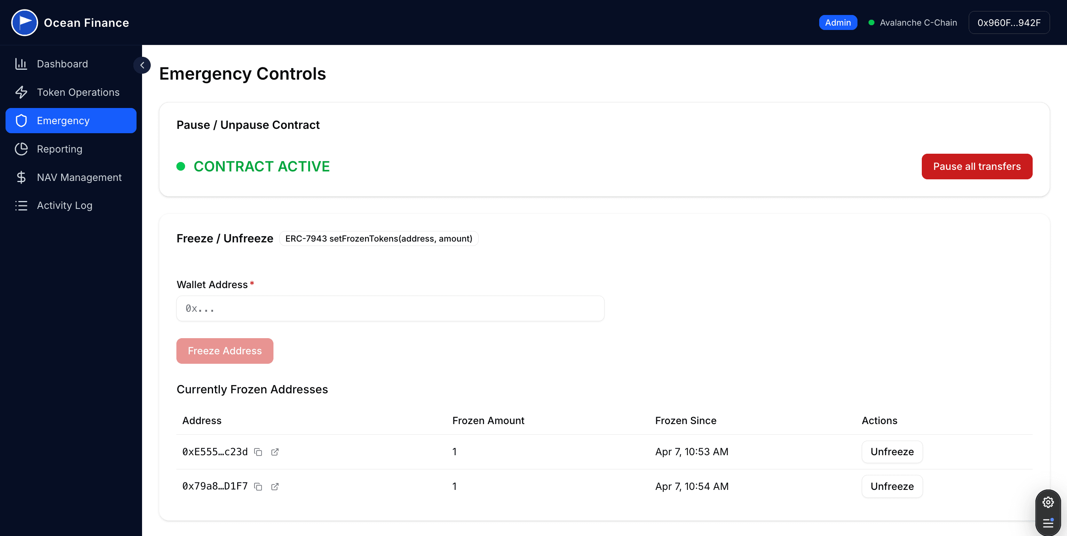The width and height of the screenshot is (1067, 536).
Task: Go to Token Operations
Action: [x=78, y=92]
